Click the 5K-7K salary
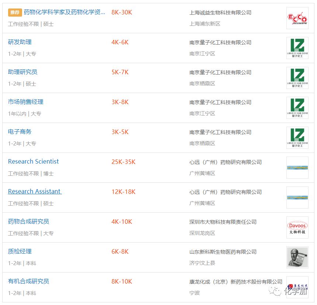 [120, 72]
